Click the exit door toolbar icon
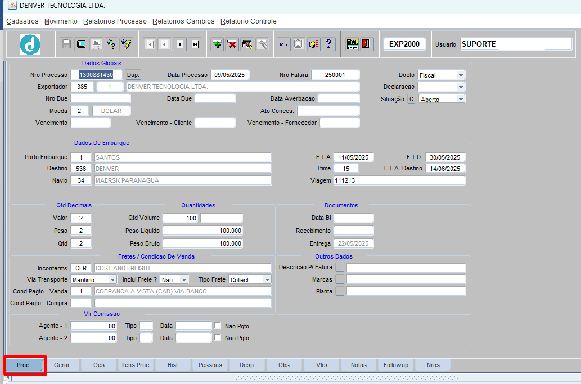Screen dimensions: 581x384 (x=367, y=44)
